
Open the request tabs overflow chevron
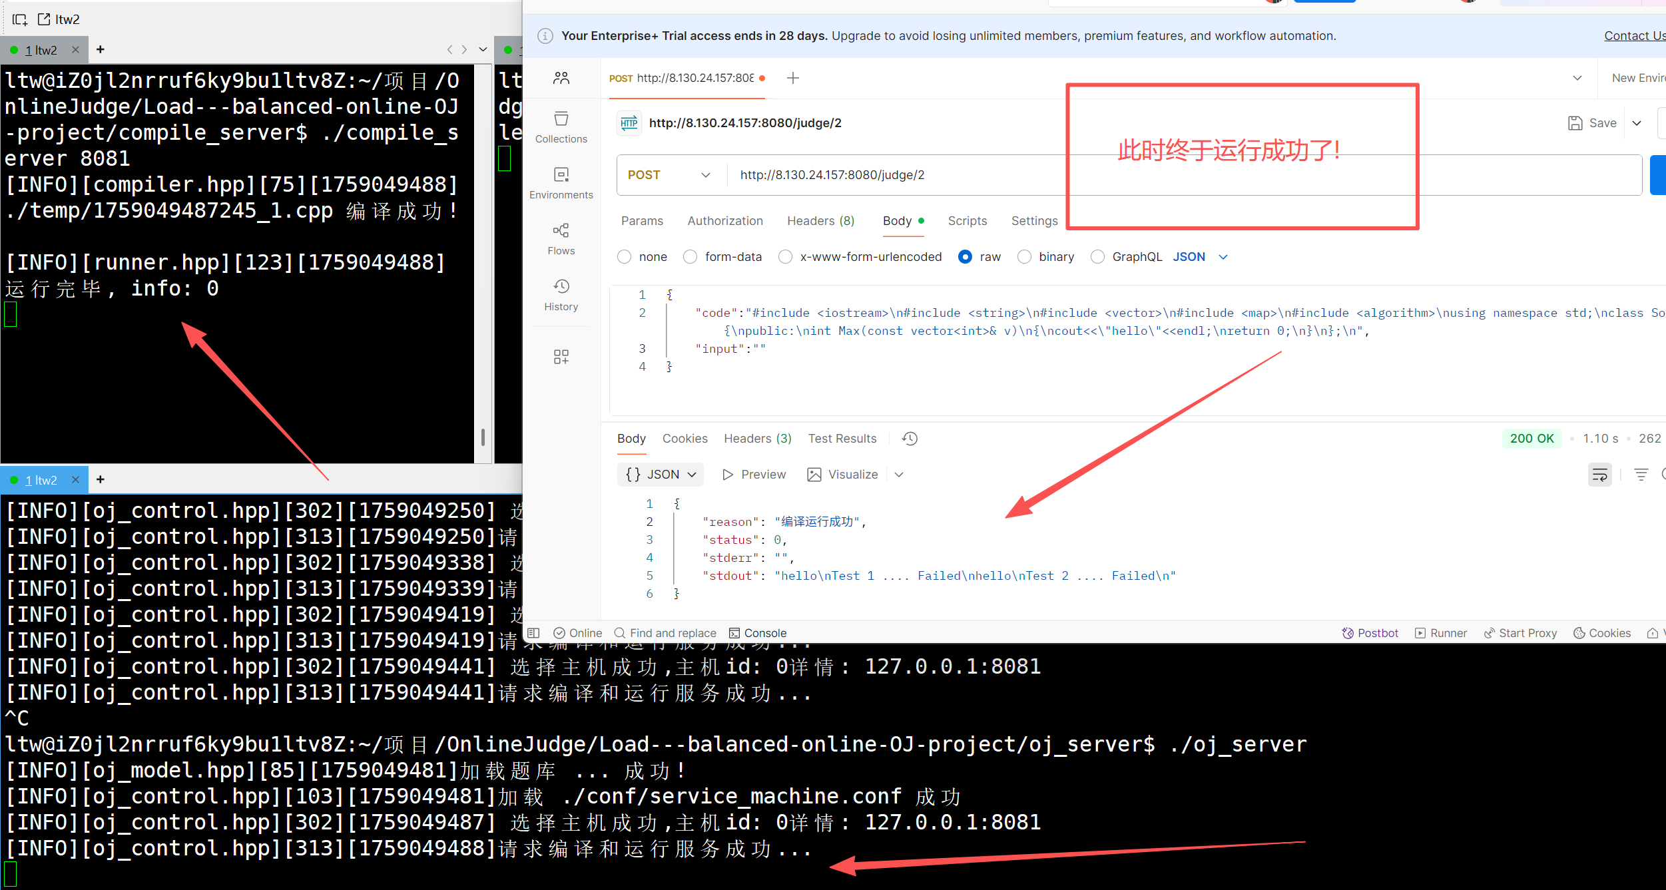1577,78
